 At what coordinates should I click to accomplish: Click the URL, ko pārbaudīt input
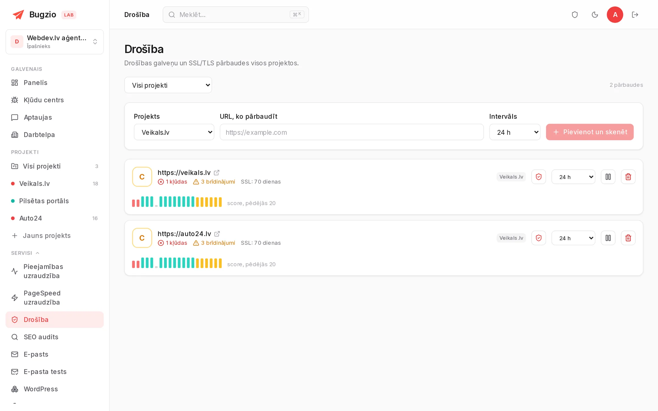coord(352,132)
